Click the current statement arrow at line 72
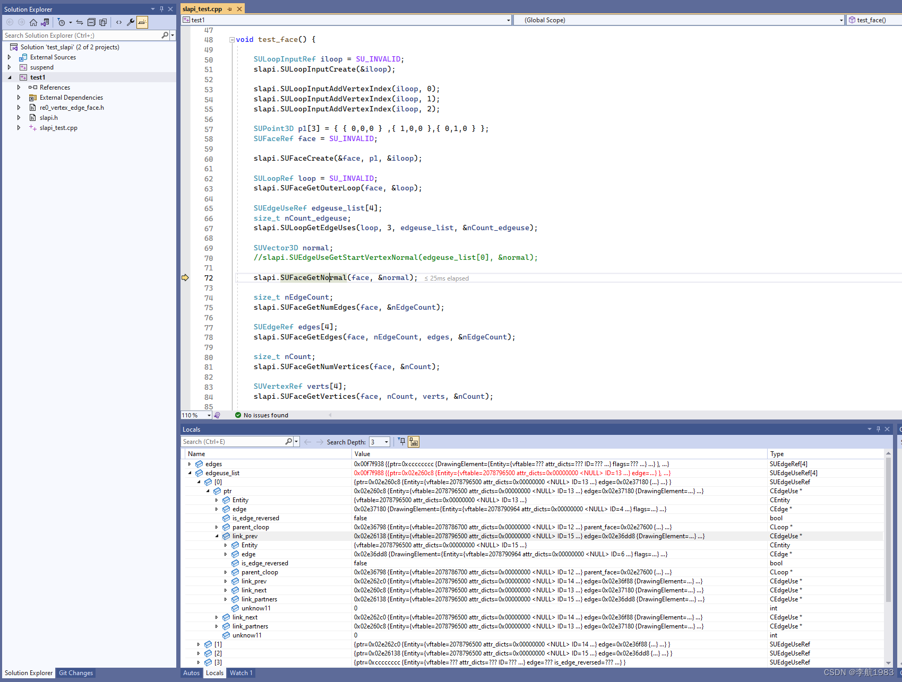This screenshot has width=902, height=682. click(x=185, y=278)
